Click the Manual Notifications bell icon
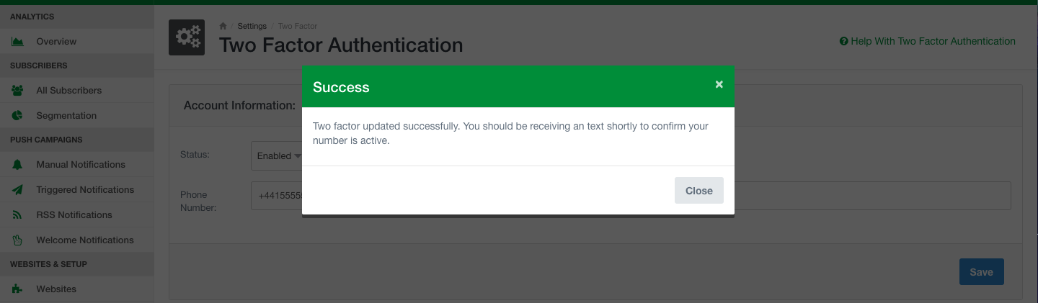 click(17, 165)
